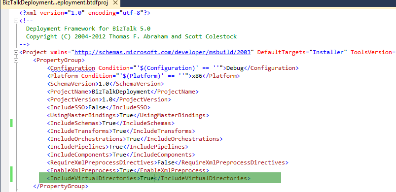Click the IncludeOrchestrations True line
The width and height of the screenshot is (396, 192).
[135, 139]
